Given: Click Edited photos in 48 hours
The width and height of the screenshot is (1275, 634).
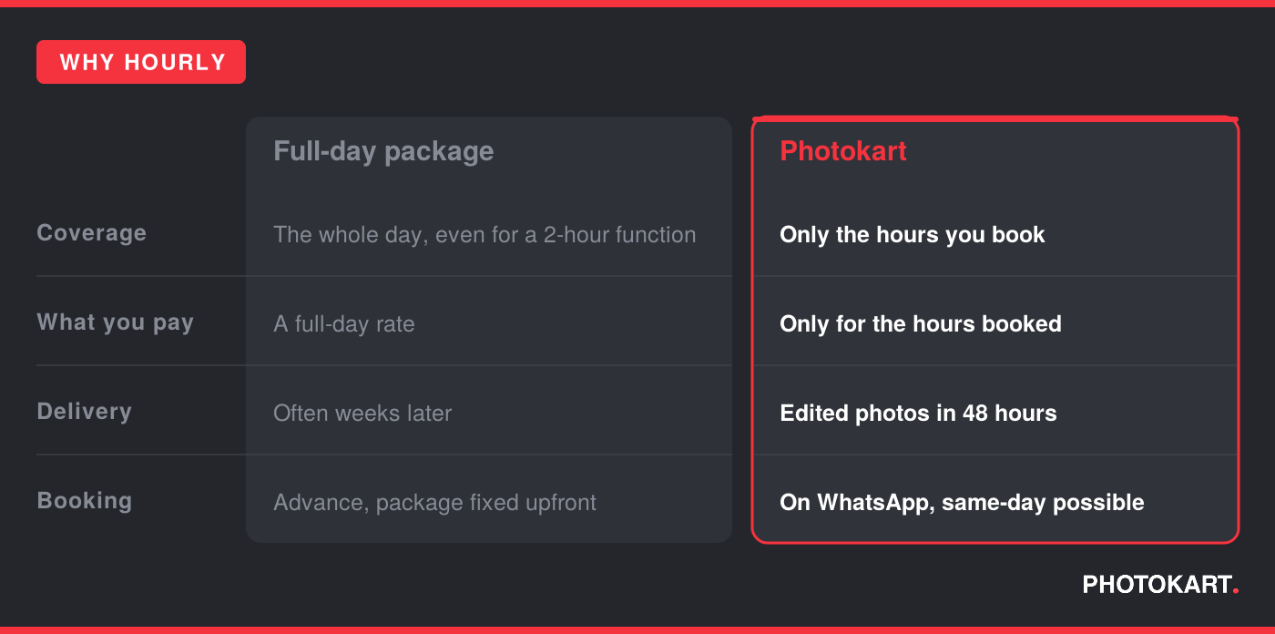Looking at the screenshot, I should pyautogui.click(x=918, y=414).
